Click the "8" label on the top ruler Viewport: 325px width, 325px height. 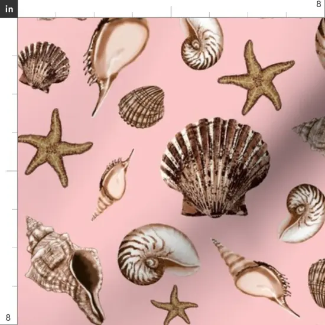coord(318,4)
